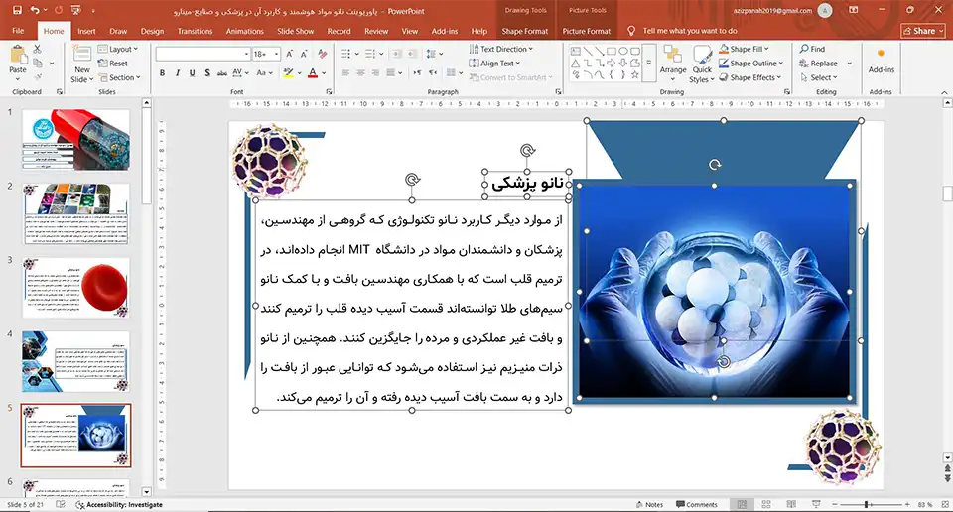Open the Align Text dropdown
Image resolution: width=953 pixels, height=512 pixels.
point(494,64)
